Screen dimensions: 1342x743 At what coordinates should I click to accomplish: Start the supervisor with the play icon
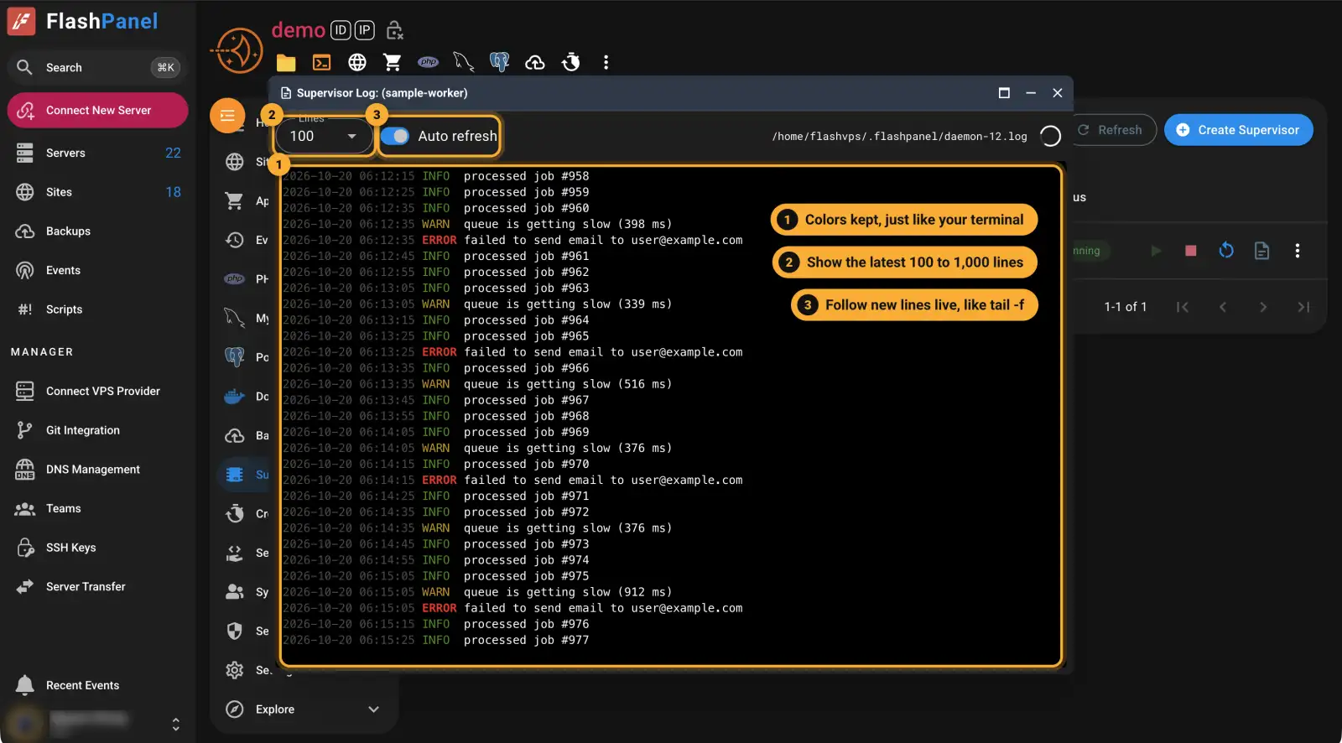(x=1156, y=251)
